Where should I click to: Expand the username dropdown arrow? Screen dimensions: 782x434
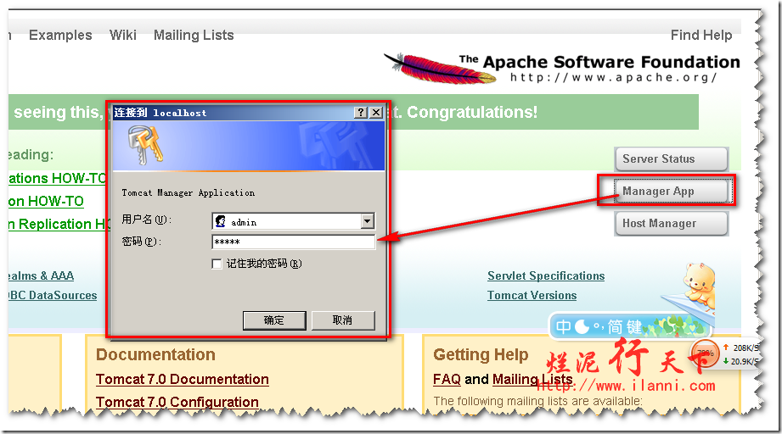[367, 221]
